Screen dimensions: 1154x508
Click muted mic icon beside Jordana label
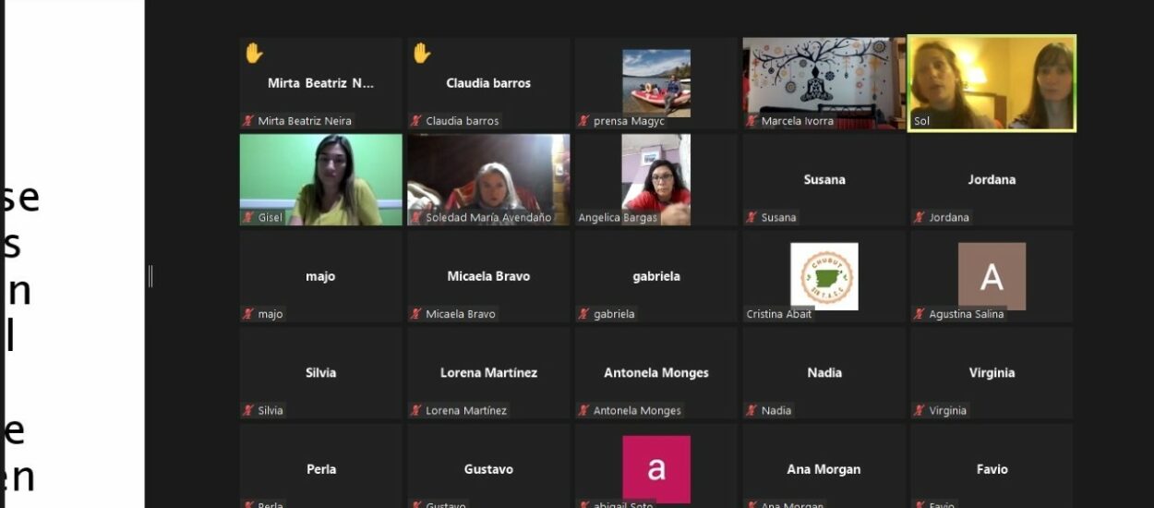coord(920,218)
